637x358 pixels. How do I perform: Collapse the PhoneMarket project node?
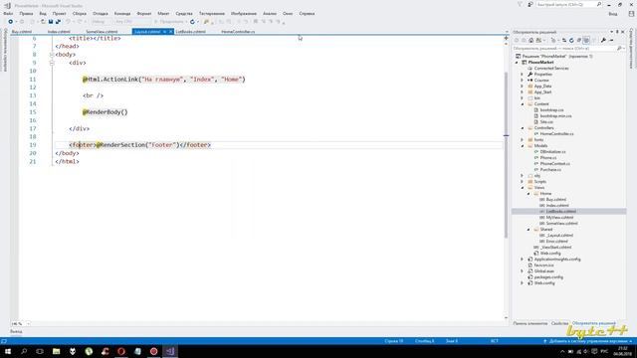pos(517,62)
